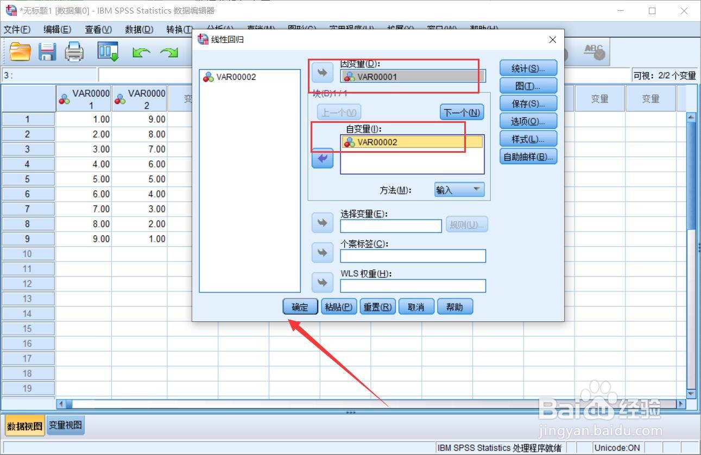The height and width of the screenshot is (455, 701).
Task: Click the vertical scrollbar down arrow
Action: (691, 394)
